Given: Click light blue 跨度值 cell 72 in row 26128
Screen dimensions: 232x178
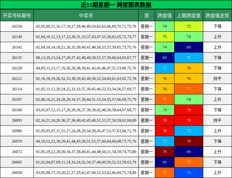Looking at the screenshot, I should 165,68.
